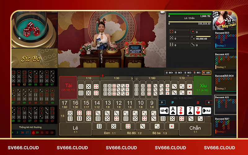248x155 pixels.
Task: Choose the three-four dice combination
Action: pyautogui.click(x=117, y=116)
